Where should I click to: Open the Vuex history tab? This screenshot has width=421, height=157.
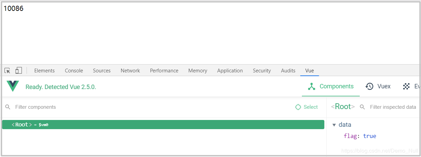point(378,86)
